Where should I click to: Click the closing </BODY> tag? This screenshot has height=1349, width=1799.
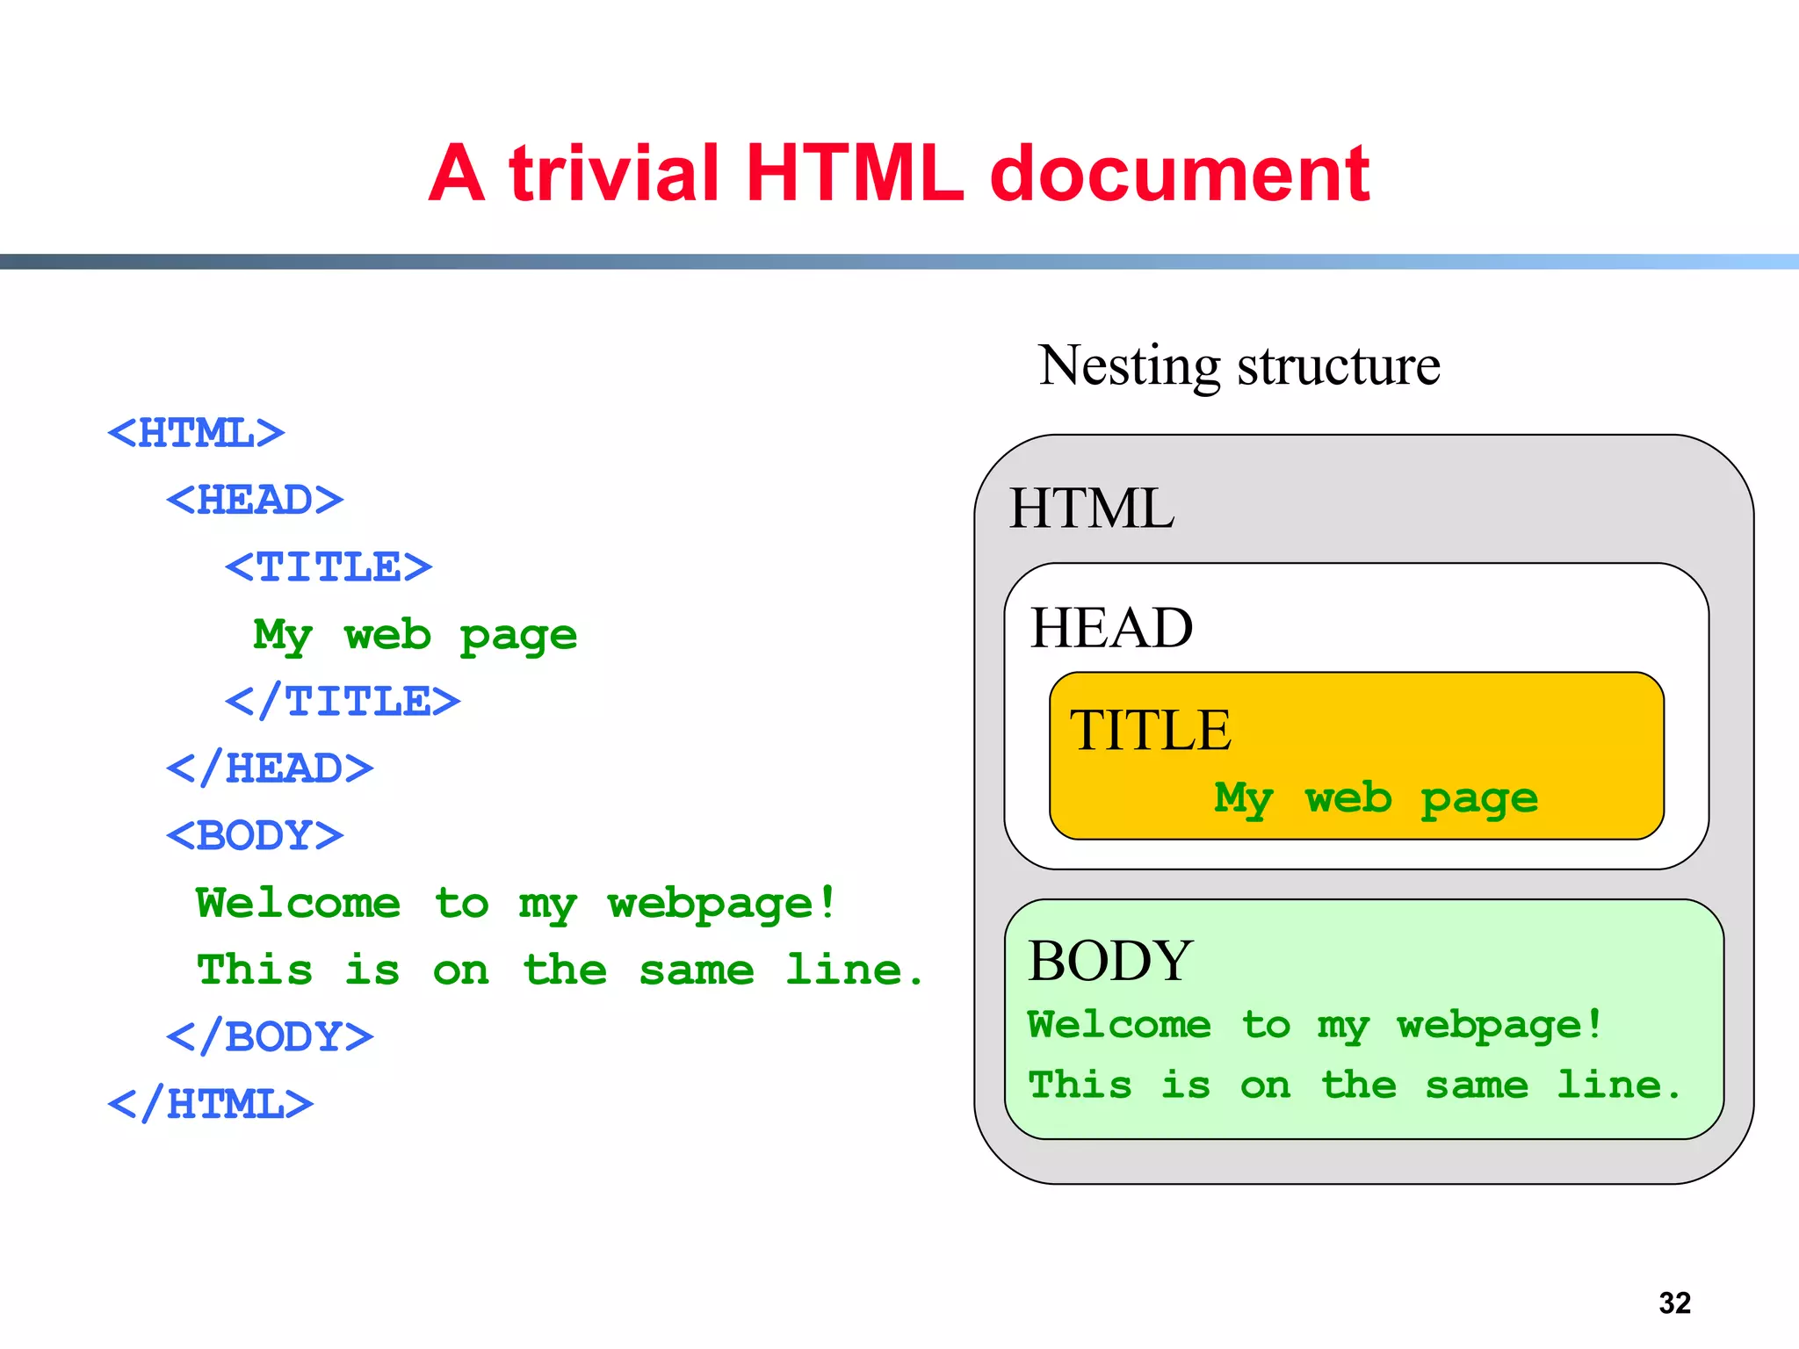click(270, 1037)
